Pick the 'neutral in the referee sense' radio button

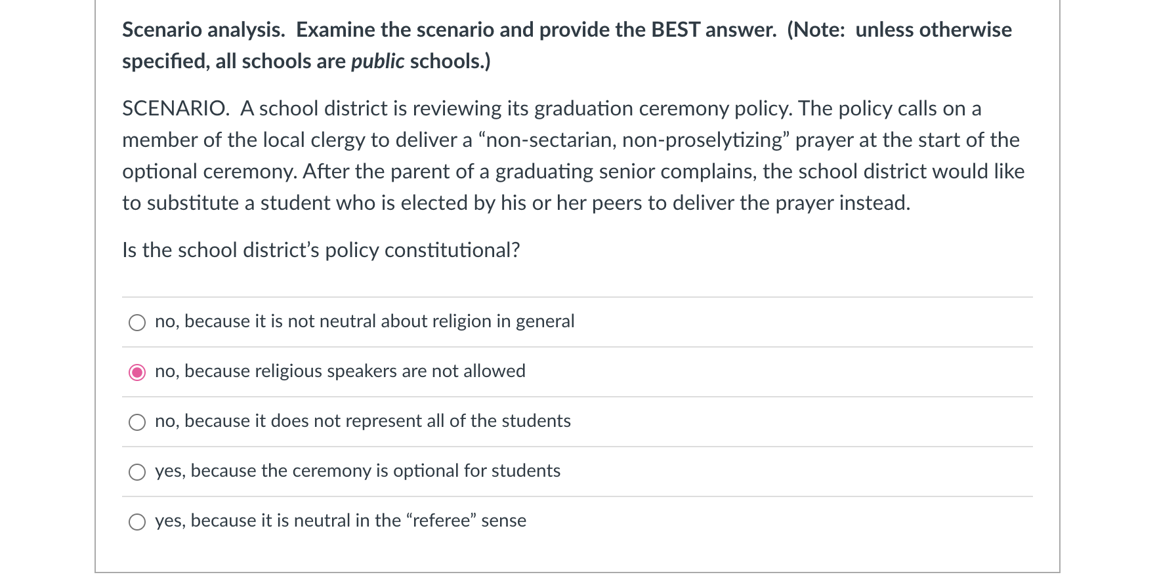137,522
